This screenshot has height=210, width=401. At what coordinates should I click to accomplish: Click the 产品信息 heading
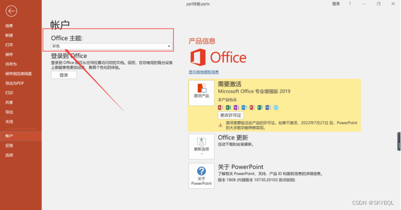pyautogui.click(x=202, y=41)
